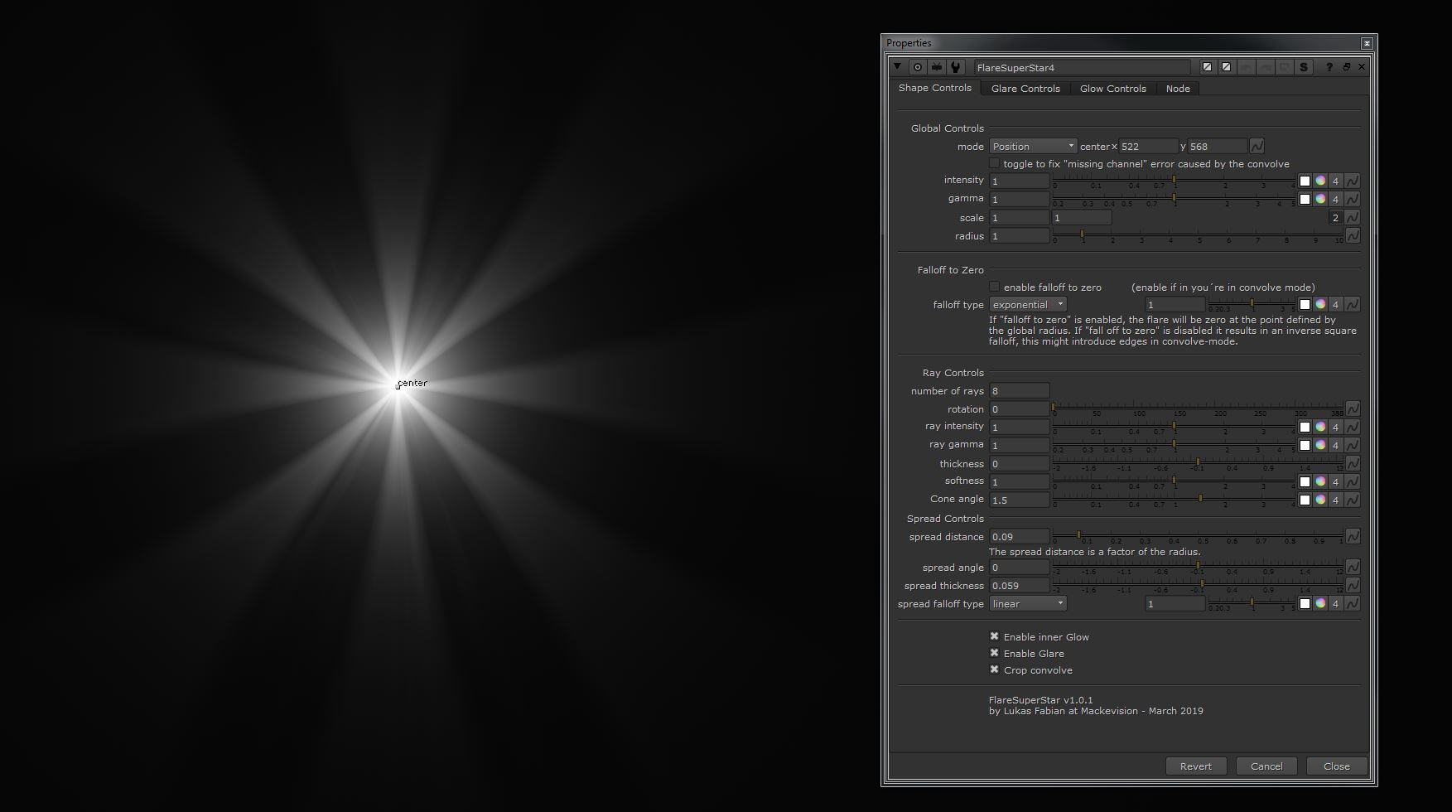Click the wrench icon in node header

tap(956, 67)
